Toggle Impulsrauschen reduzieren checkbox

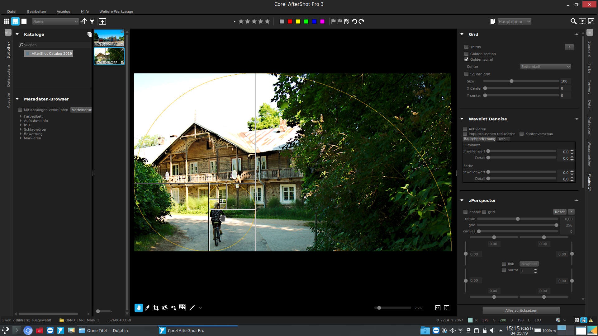pyautogui.click(x=465, y=134)
